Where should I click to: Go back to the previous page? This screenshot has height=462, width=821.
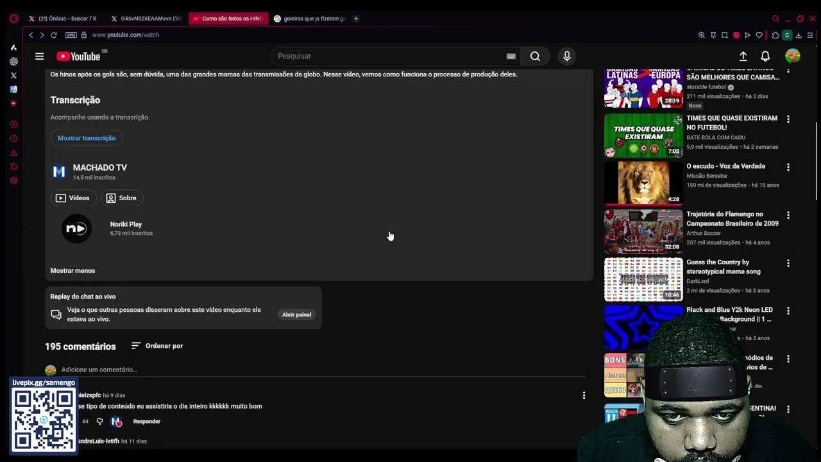pos(31,35)
